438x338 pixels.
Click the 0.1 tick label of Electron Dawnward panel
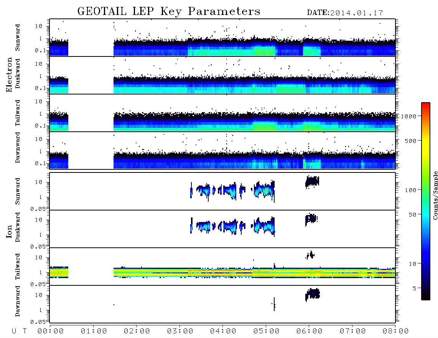(x=41, y=163)
